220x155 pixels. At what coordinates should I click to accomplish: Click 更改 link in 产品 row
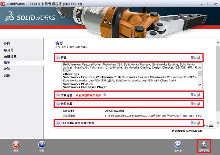tap(193, 58)
